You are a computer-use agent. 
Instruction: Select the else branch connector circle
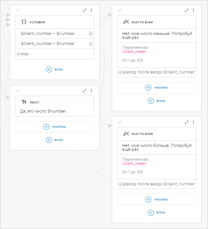tap(18, 54)
